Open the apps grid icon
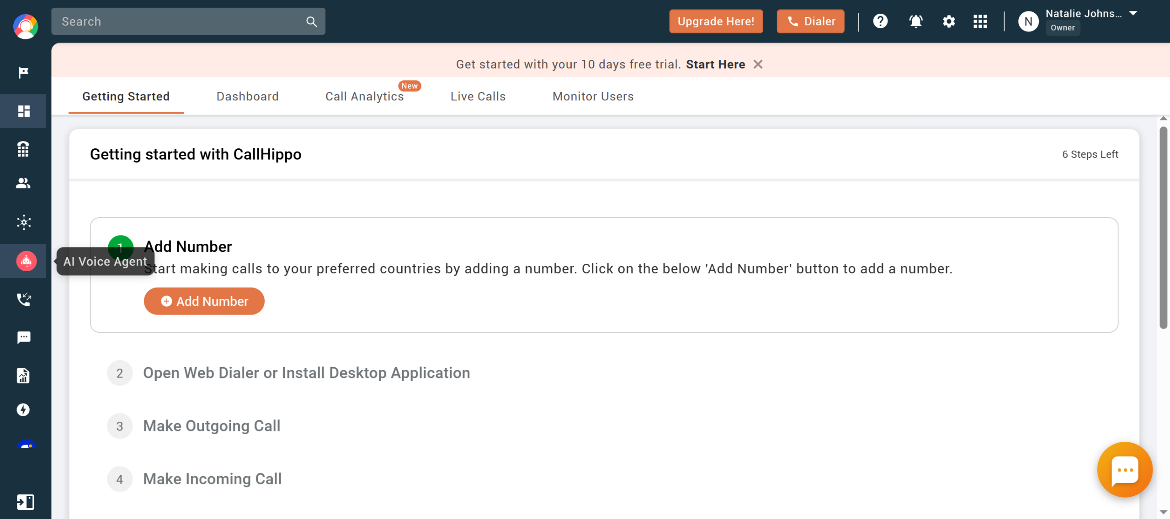Image resolution: width=1170 pixels, height=519 pixels. pyautogui.click(x=980, y=21)
